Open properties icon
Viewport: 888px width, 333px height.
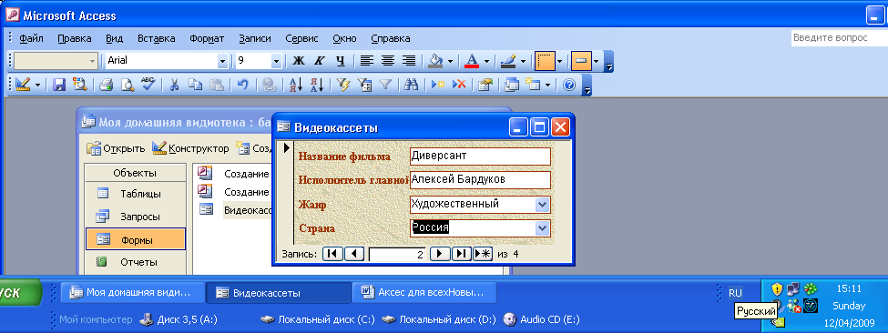click(x=486, y=85)
